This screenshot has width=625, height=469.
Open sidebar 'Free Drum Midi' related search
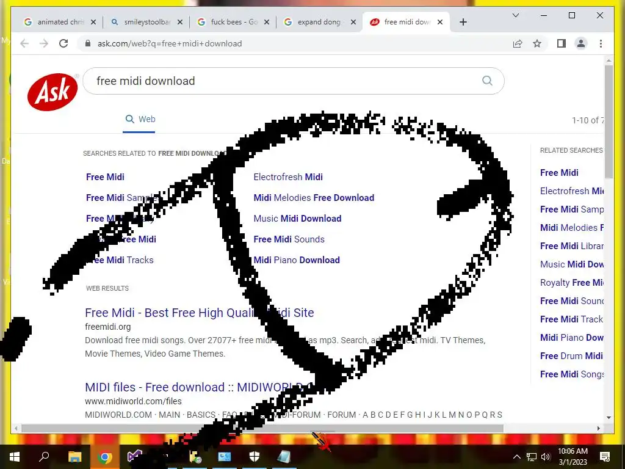[571, 356]
